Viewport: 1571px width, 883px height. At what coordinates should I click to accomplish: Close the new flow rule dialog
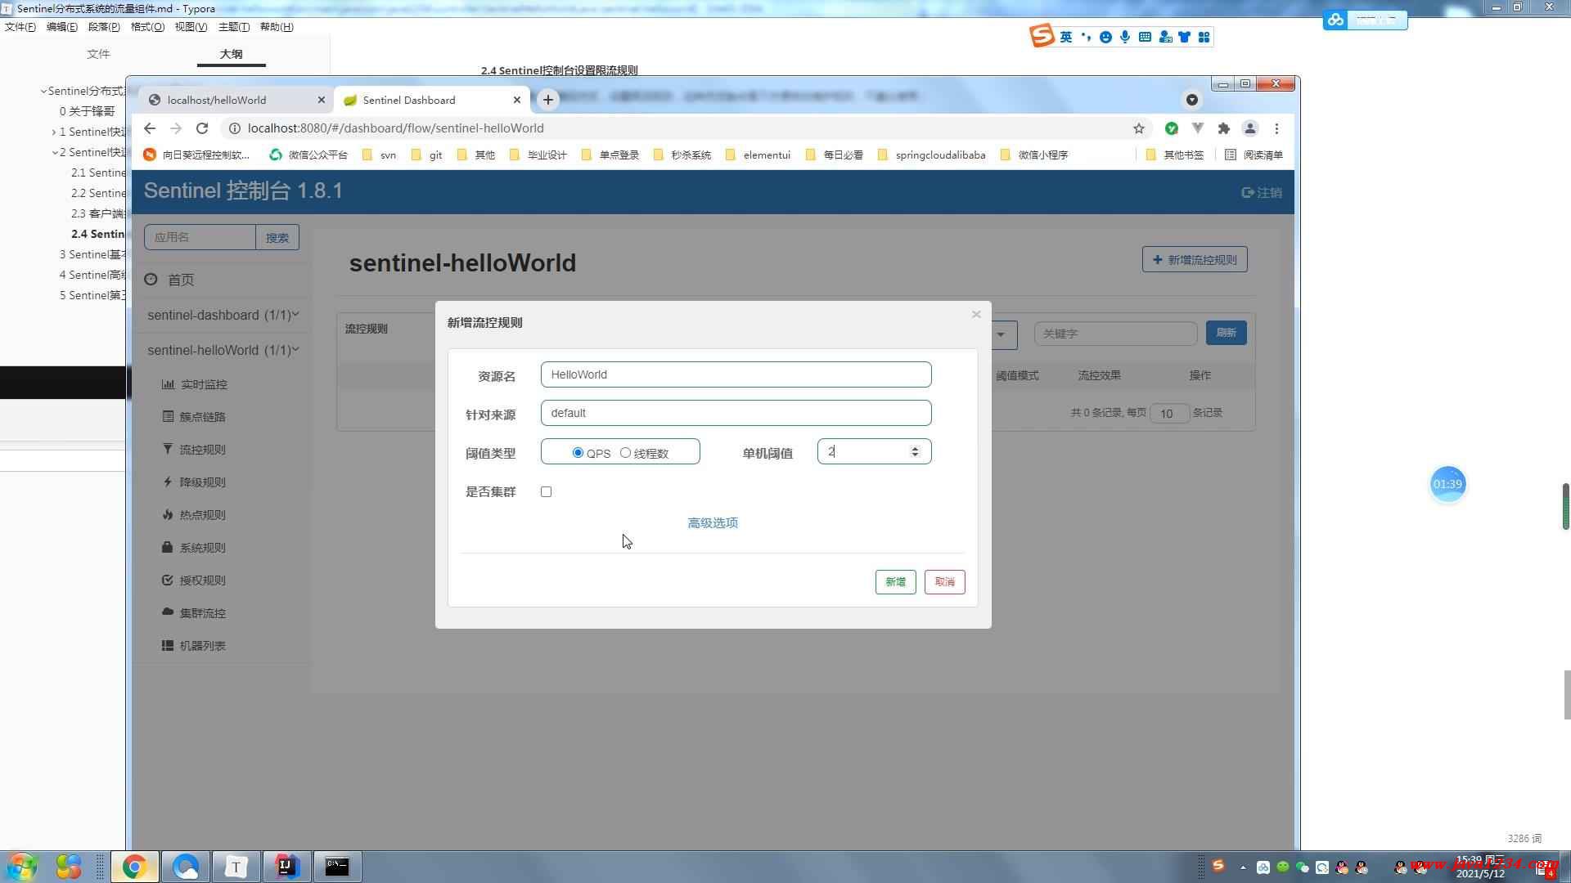[x=976, y=315]
